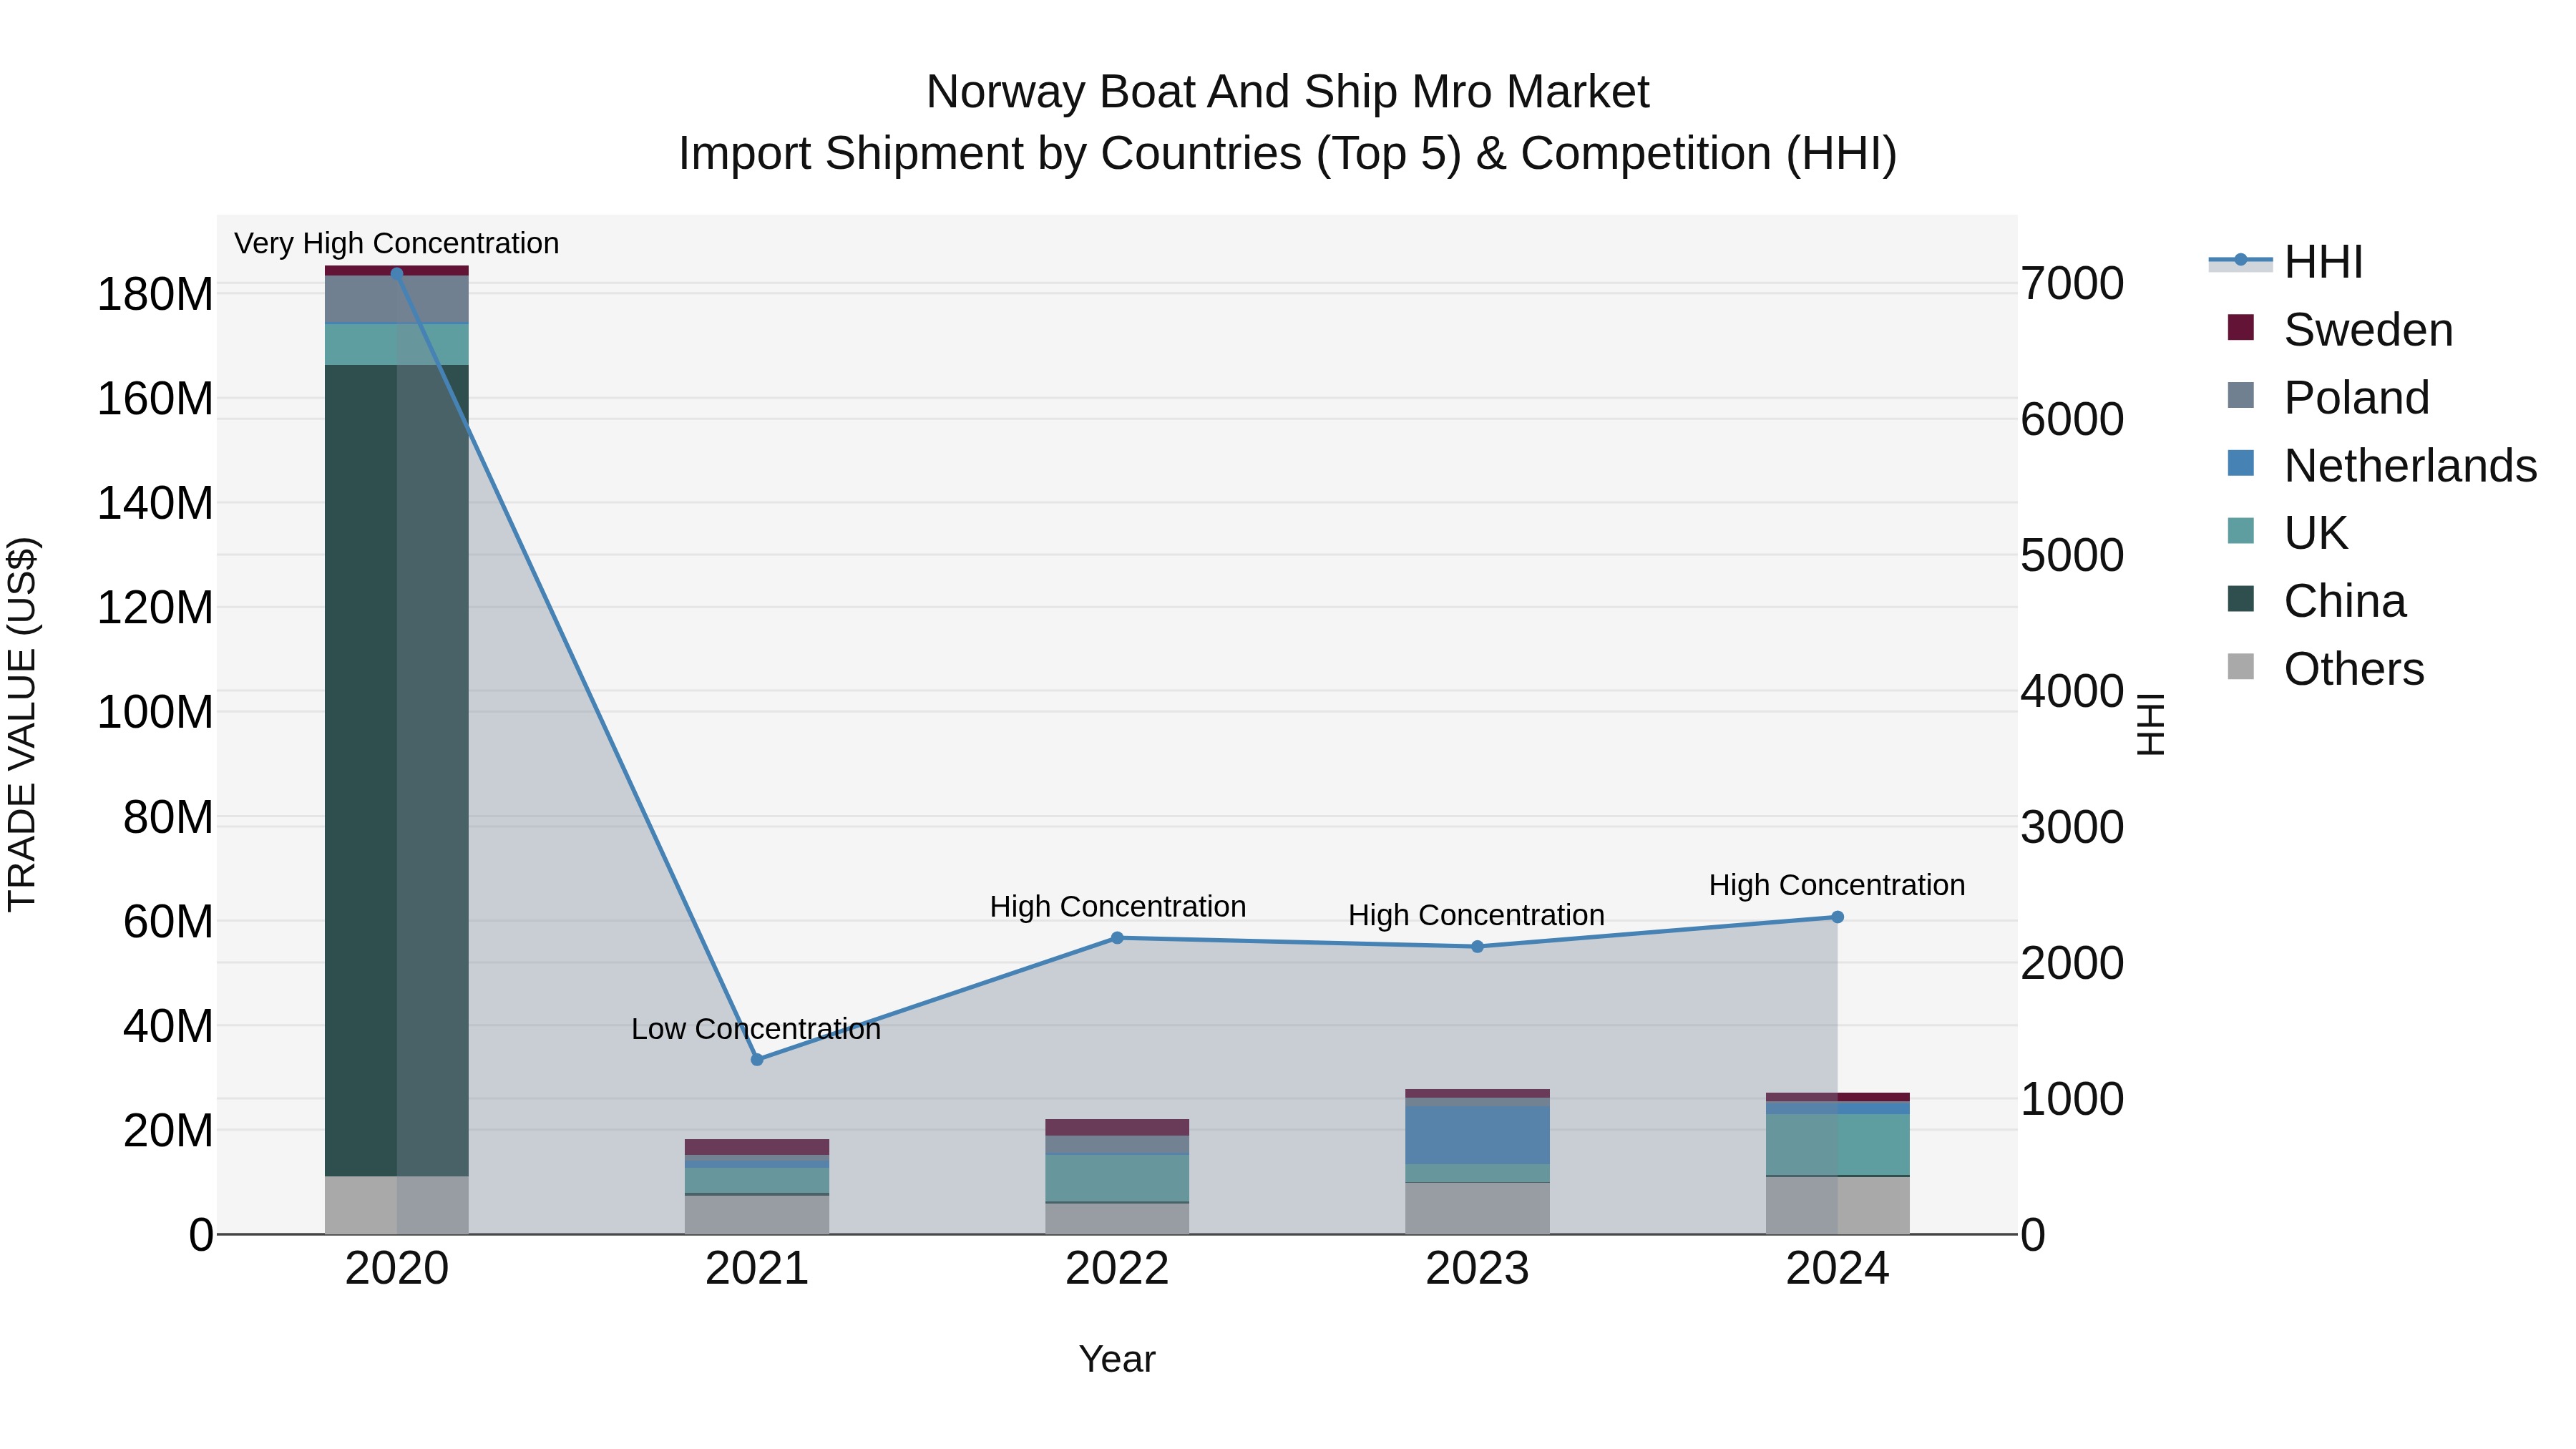
Task: Click the Poland segment in 2020 bar
Action: (x=397, y=300)
